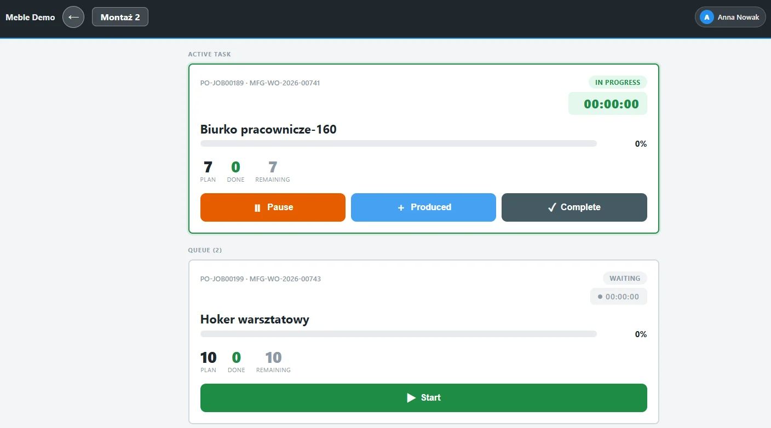Click the grey 00:00:00 waiting timer

point(619,297)
